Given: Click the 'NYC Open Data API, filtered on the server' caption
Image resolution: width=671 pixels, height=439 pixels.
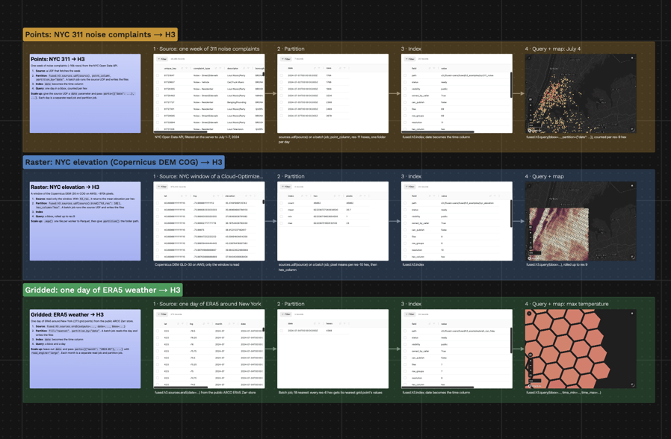Looking at the screenshot, I should (x=197, y=137).
